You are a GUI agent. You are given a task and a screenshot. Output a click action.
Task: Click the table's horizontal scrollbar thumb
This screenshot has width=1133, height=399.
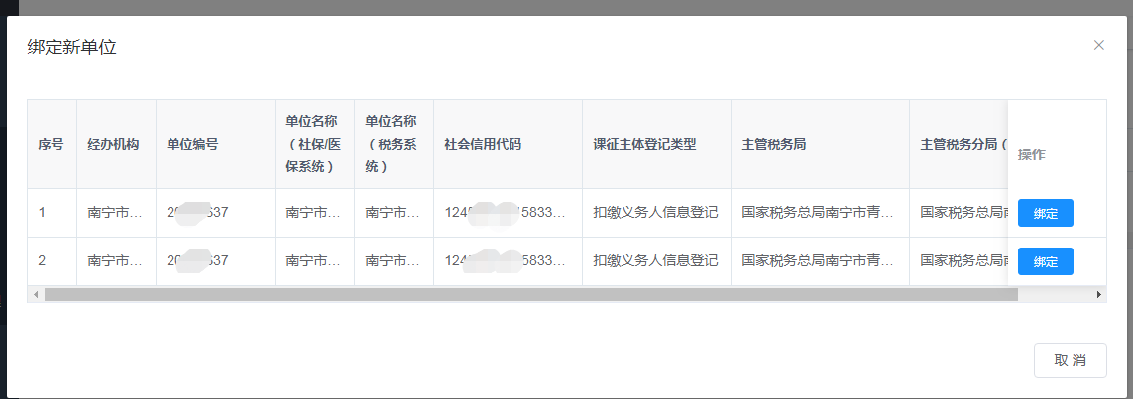(515, 294)
